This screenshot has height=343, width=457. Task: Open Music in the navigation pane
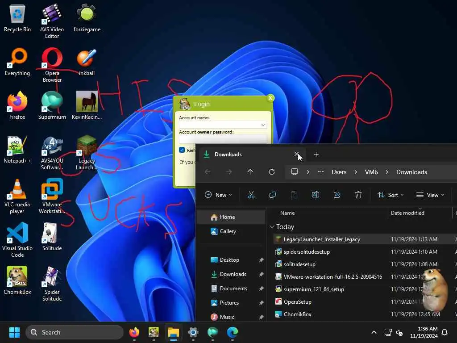pyautogui.click(x=231, y=317)
